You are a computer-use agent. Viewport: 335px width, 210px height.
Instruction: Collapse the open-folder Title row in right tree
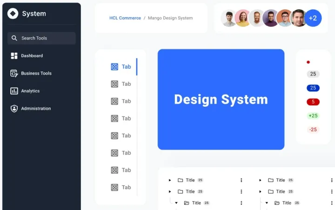click(267, 203)
